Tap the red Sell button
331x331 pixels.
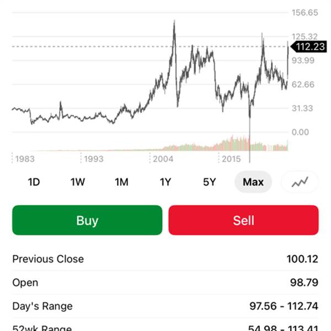(x=243, y=220)
